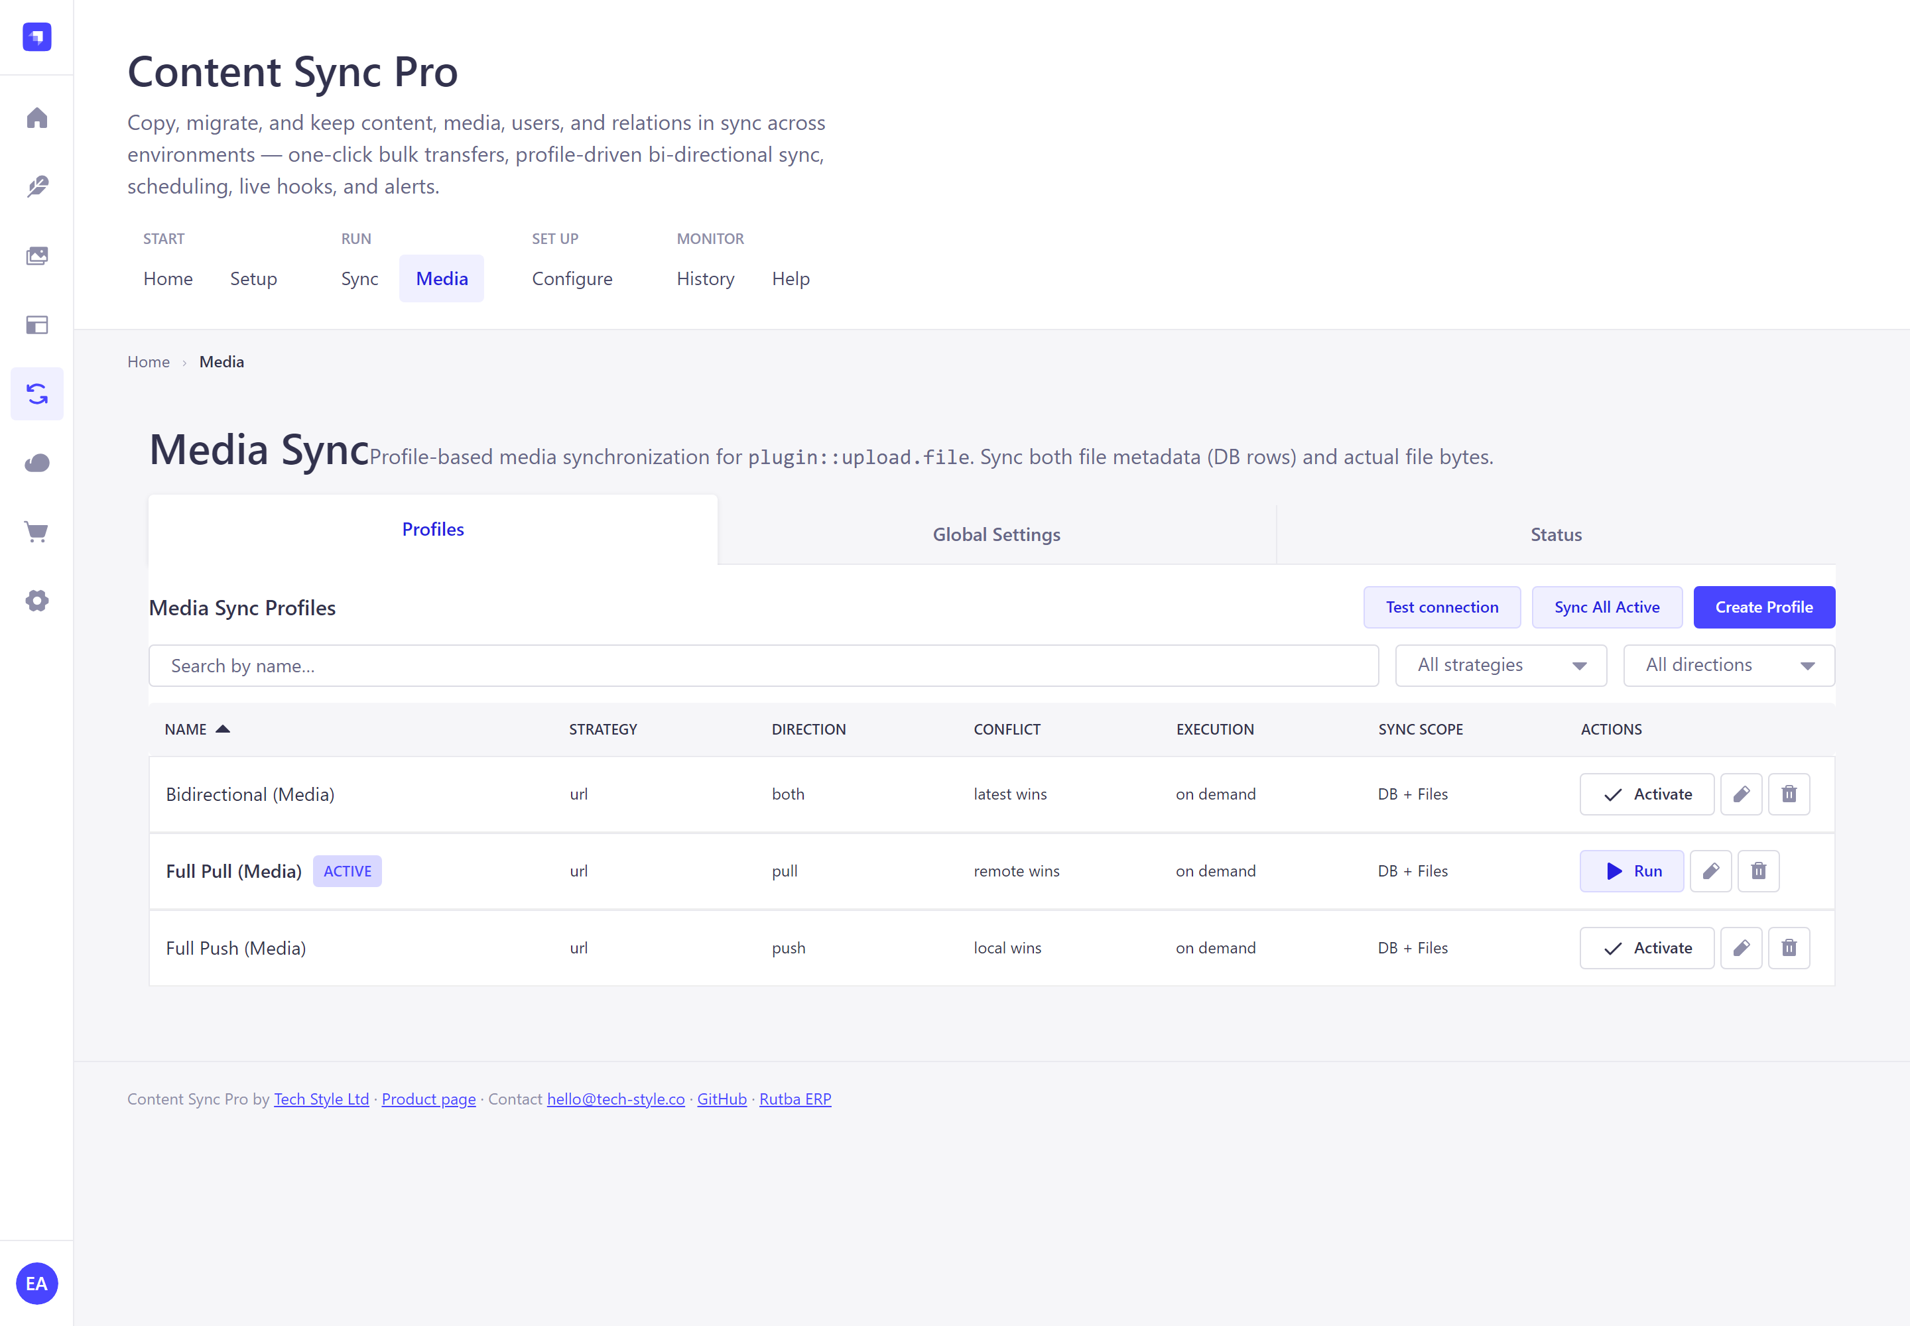1910x1326 pixels.
Task: Delete the Bidirectional (Media) profile
Action: click(x=1789, y=794)
